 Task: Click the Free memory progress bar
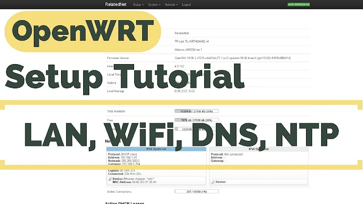[x=197, y=120]
